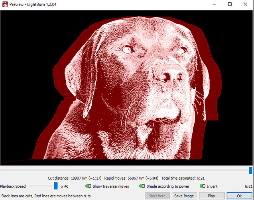
Task: Click the Preview - LightBurn 1.2.04 title
Action: [x=33, y=4]
